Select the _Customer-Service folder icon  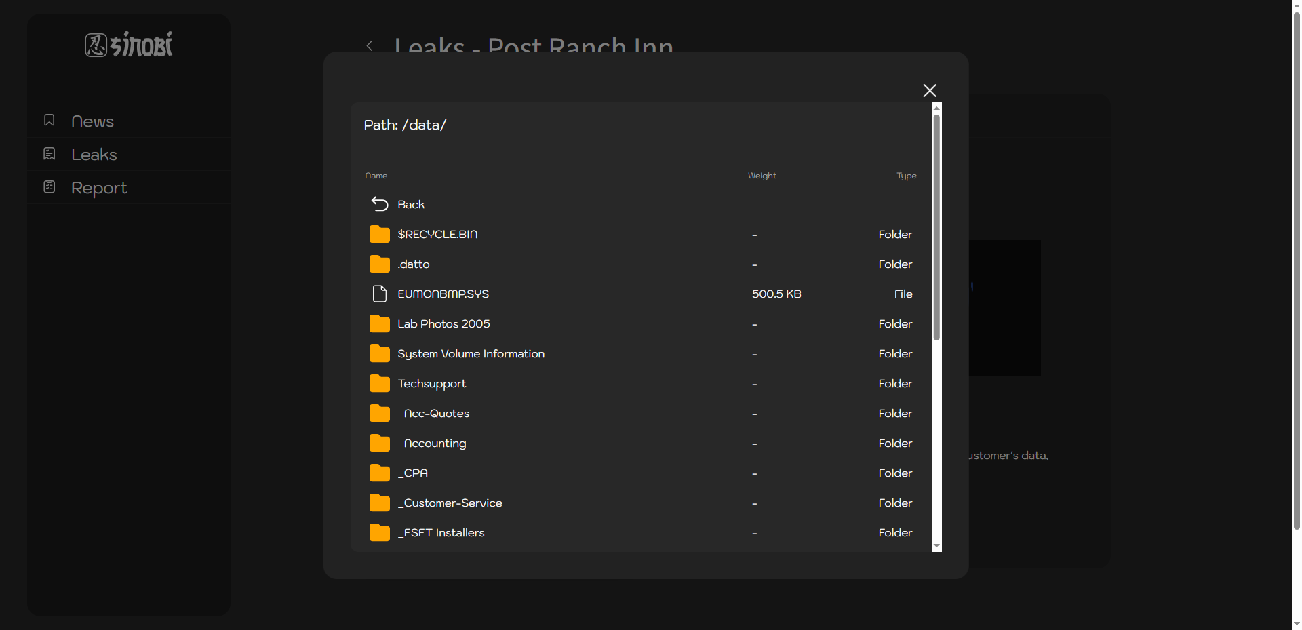click(380, 503)
